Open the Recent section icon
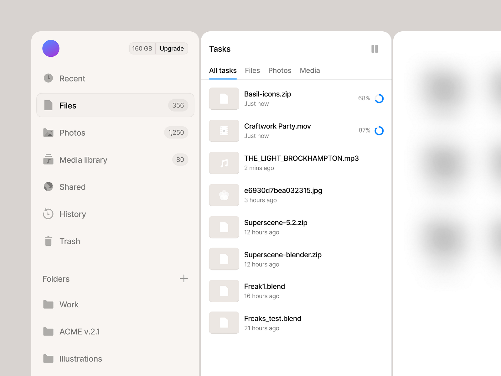Screen dimensions: 501x376 point(48,78)
